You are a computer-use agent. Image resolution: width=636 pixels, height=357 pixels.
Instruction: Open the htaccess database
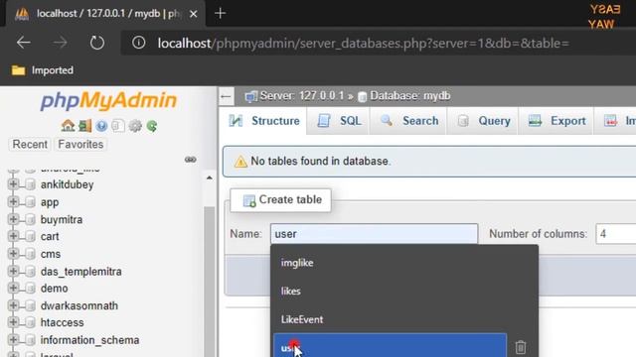coord(62,322)
